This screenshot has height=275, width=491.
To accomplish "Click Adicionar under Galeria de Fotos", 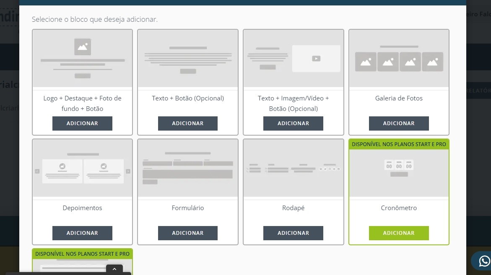I will click(398, 123).
